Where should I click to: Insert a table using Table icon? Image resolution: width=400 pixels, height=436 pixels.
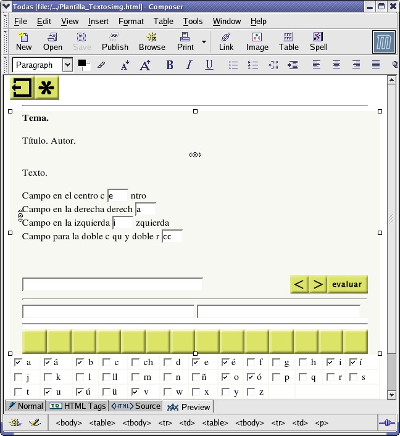(x=288, y=41)
